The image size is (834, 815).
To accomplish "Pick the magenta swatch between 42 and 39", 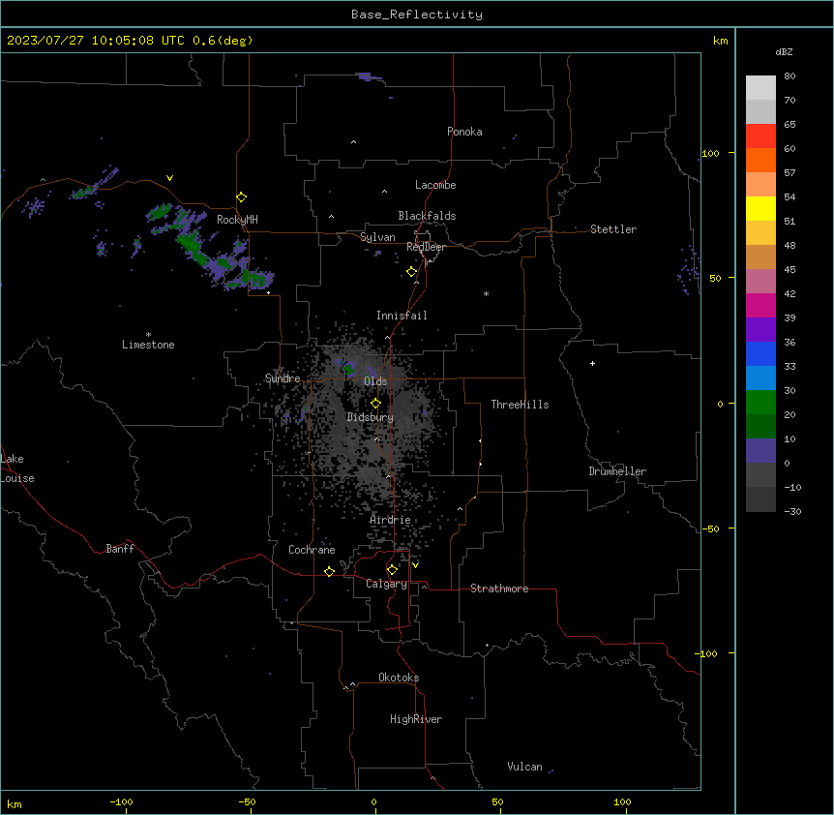I will point(760,305).
